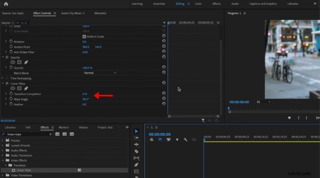This screenshot has height=178, width=320.
Task: Toggle animation stopwatch for Transition Completion
Action: pos(11,94)
